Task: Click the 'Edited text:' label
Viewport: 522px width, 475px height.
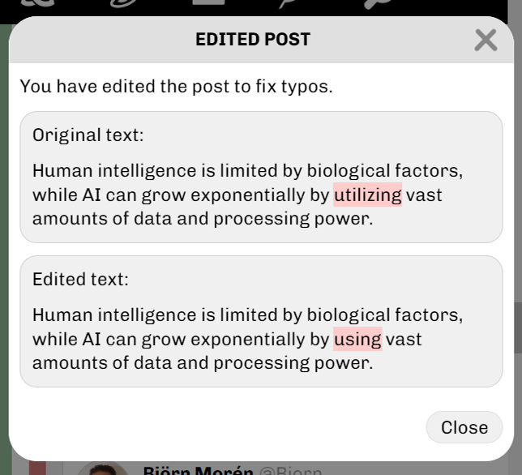Action: (x=80, y=280)
